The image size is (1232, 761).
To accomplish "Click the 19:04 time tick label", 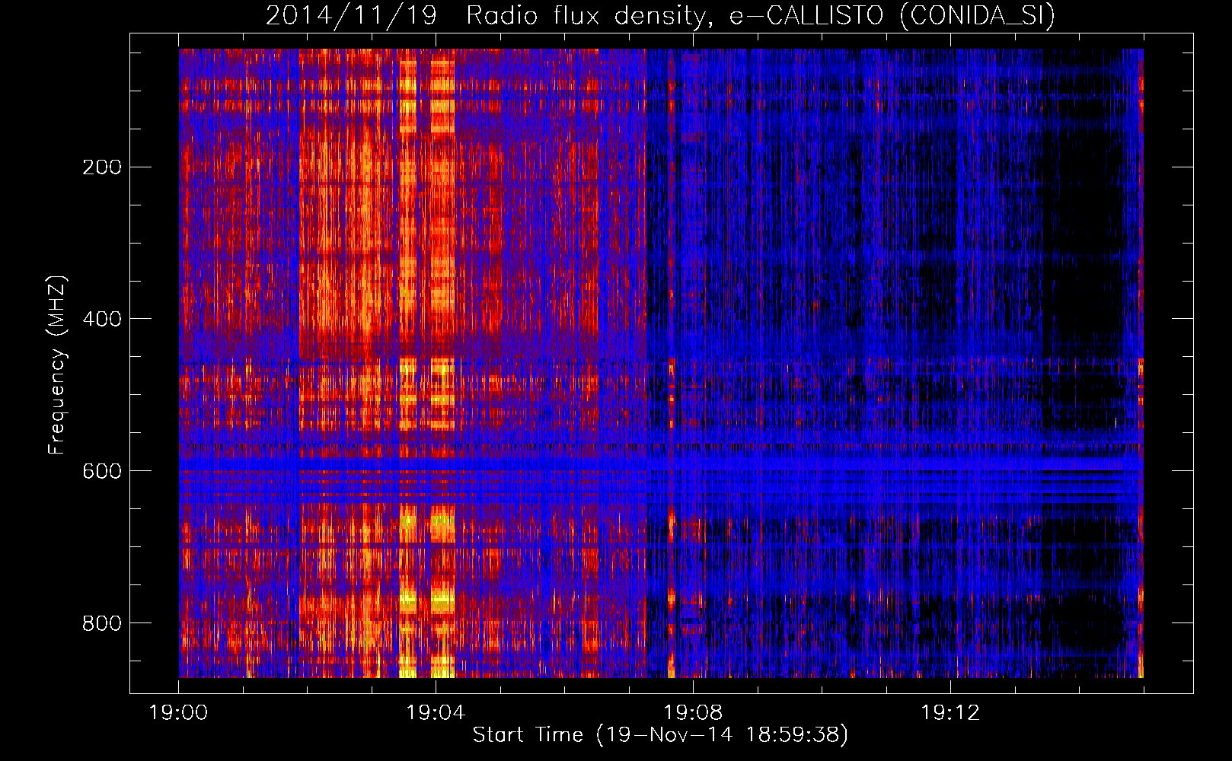I will tap(436, 713).
